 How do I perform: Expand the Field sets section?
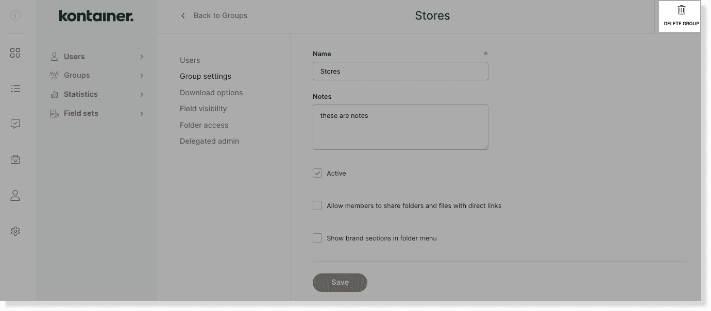tap(142, 113)
